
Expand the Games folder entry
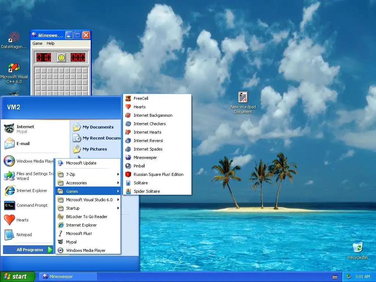click(x=88, y=191)
